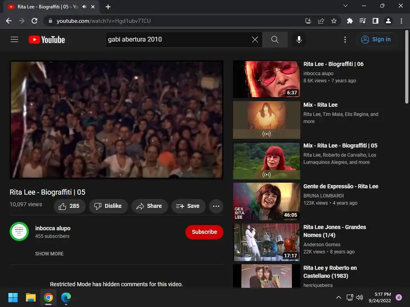Open Mix - Rita Lee - Biograffiti | 05 title
Viewport: 410px width, 307px height.
(x=340, y=146)
